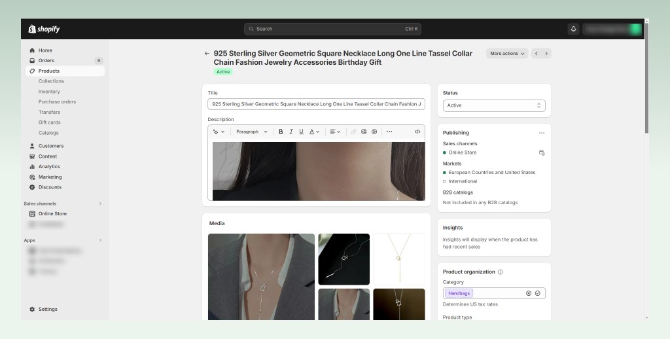Go back using the arrow beside product title

coord(207,54)
